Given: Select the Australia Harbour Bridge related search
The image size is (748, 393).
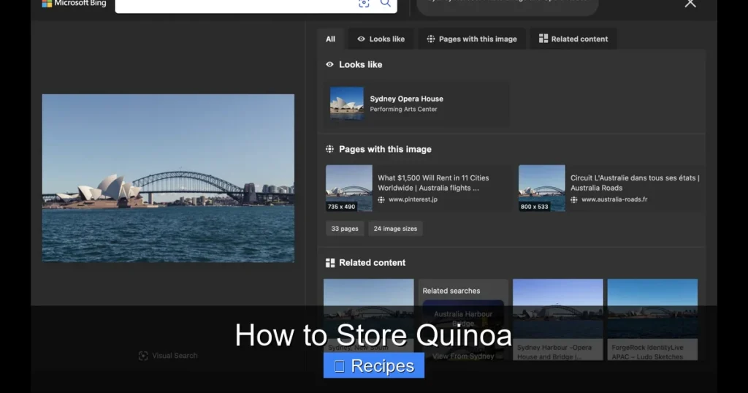Looking at the screenshot, I should pyautogui.click(x=463, y=318).
